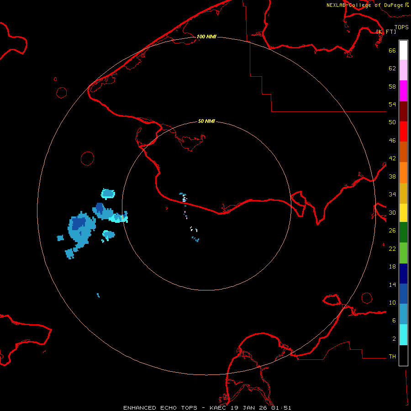Click the '18' legend value
The width and height of the screenshot is (411, 411).
point(392,267)
